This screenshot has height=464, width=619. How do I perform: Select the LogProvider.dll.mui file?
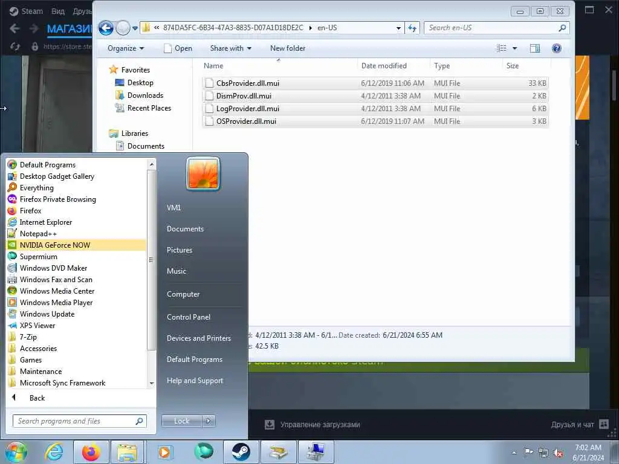point(375,109)
